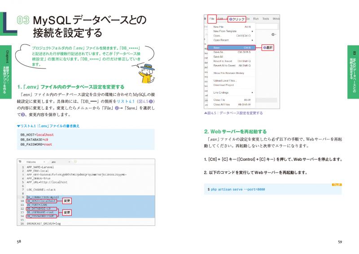Open the Tools menu in the menu bar

pyautogui.click(x=266, y=19)
